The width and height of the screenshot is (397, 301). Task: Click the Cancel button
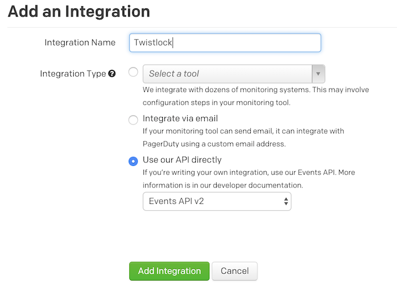pos(234,271)
